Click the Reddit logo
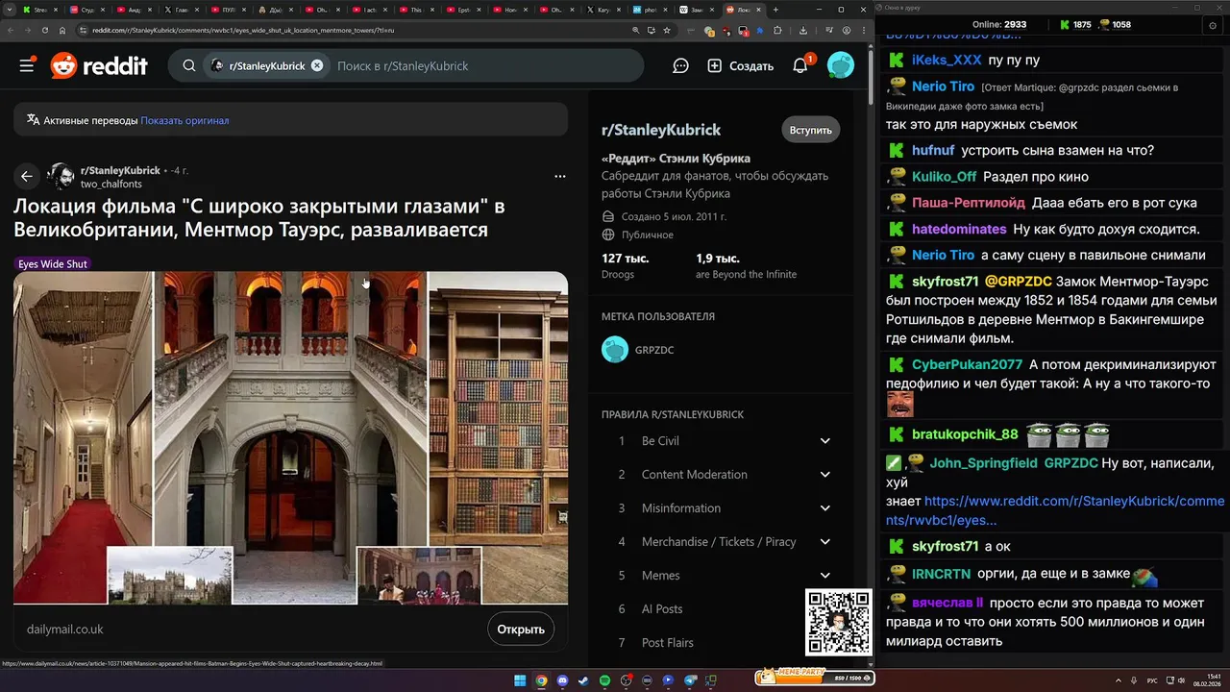The height and width of the screenshot is (692, 1230). (99, 65)
